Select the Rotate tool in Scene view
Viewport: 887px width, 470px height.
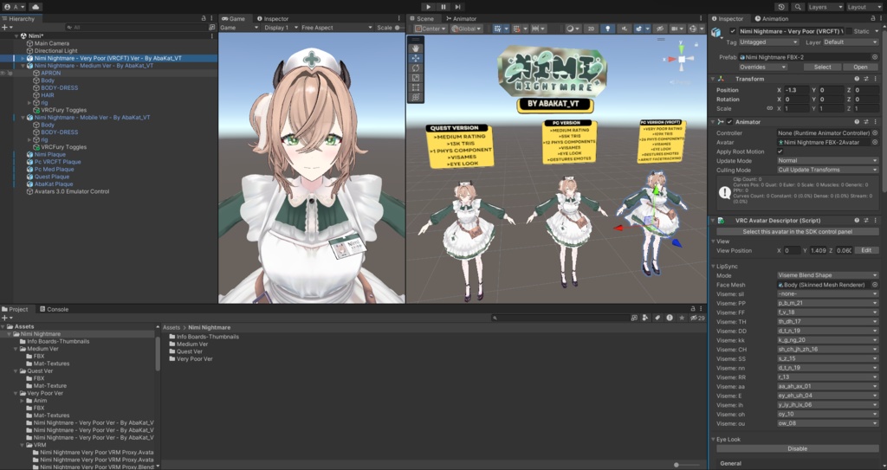[416, 68]
